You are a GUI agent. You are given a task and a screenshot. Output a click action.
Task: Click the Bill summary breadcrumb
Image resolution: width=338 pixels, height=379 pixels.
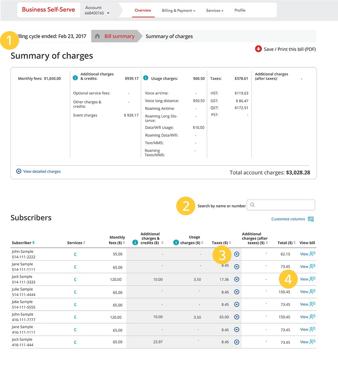(119, 36)
